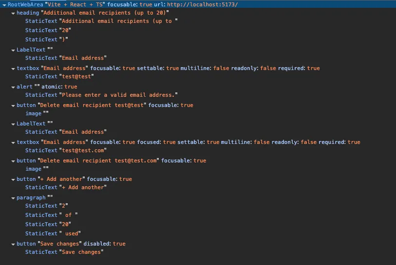396x265 pixels.
Task: Select button 'Delete email recipient test@test.com' row
Action: [x=198, y=160]
